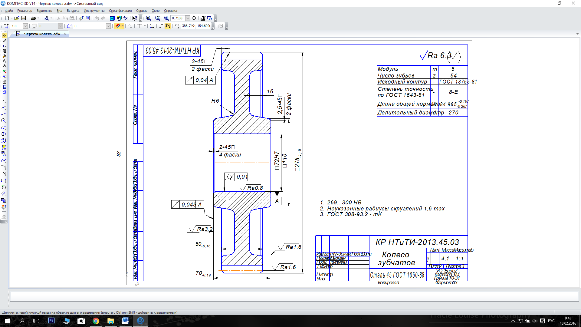This screenshot has height=327, width=581.
Task: Toggle parametric mode highlighted button
Action: [168, 26]
